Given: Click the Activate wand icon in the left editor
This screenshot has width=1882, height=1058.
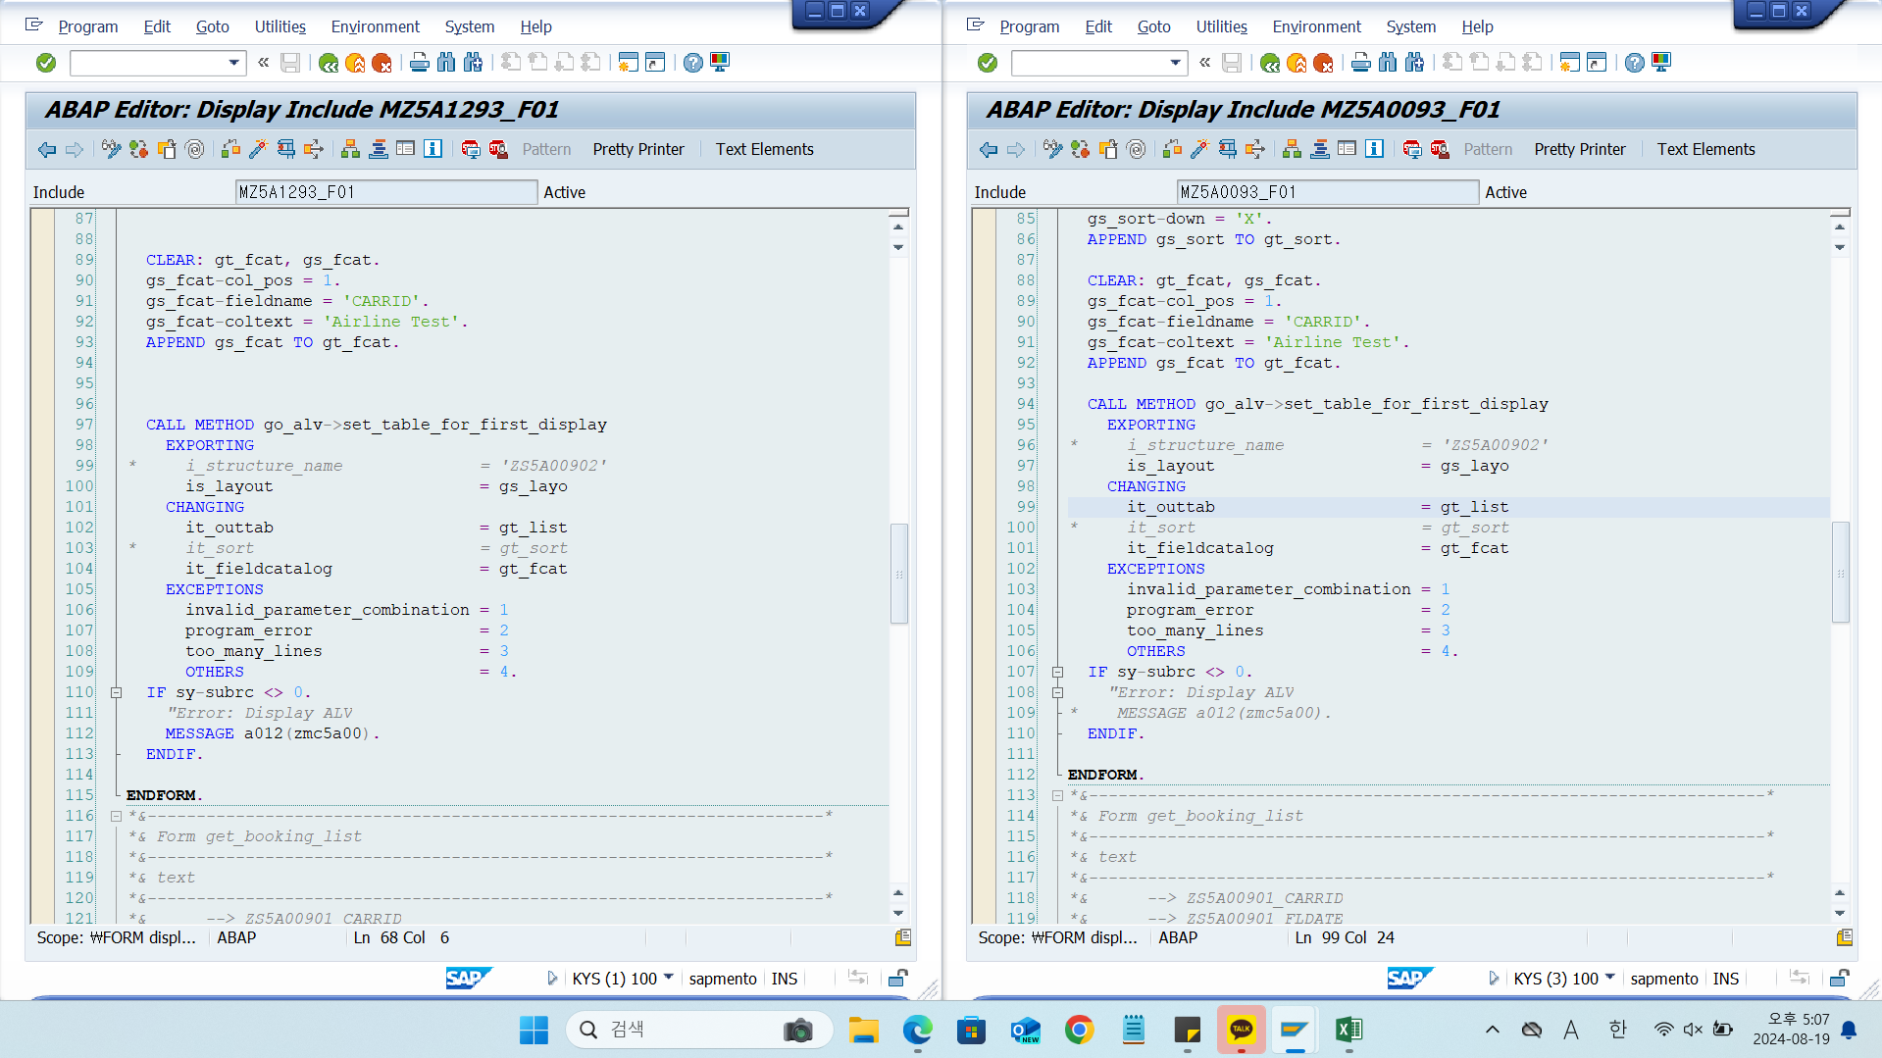Looking at the screenshot, I should point(258,149).
